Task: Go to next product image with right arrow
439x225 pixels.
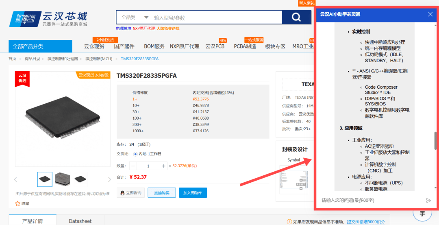Action: click(109, 179)
